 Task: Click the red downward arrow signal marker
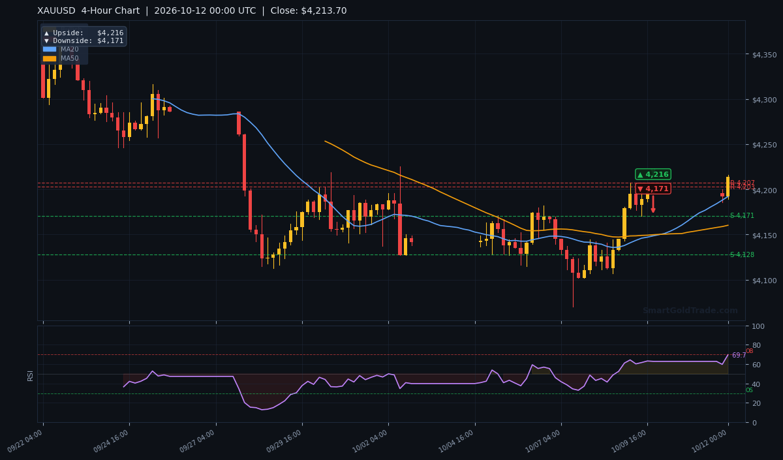[x=653, y=206]
